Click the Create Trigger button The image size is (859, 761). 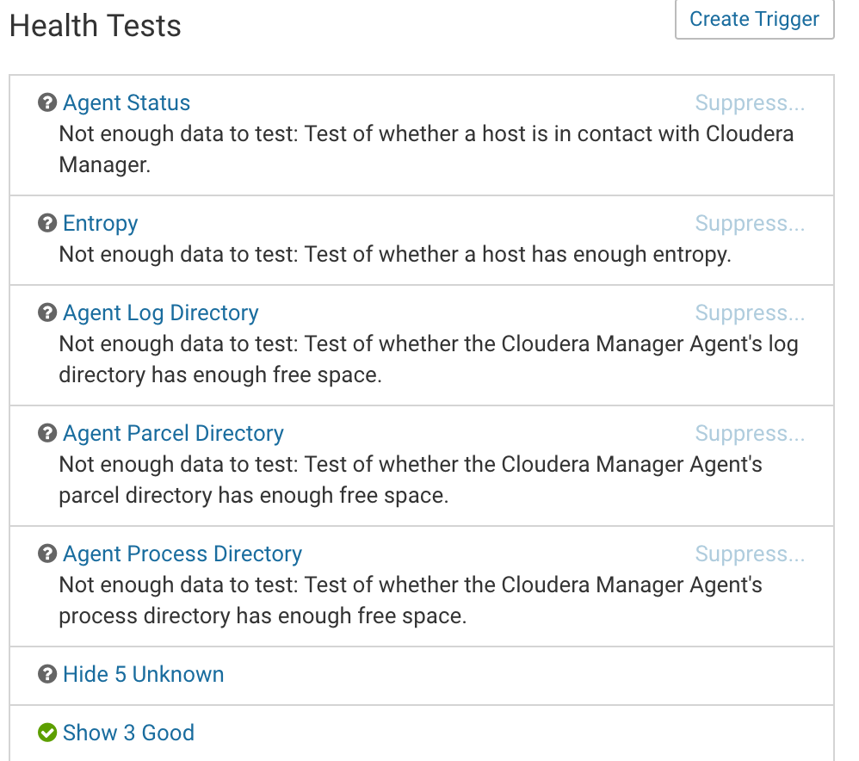(x=754, y=19)
